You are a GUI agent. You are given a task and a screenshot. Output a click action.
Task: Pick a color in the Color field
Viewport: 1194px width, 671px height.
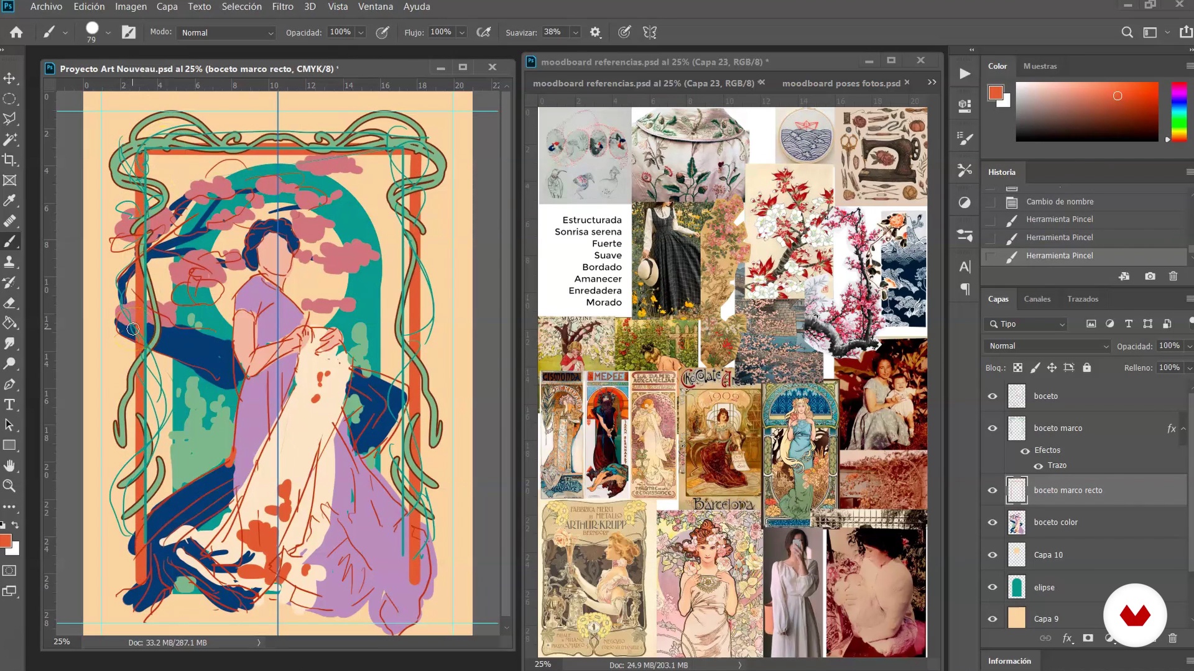pyautogui.click(x=1087, y=112)
